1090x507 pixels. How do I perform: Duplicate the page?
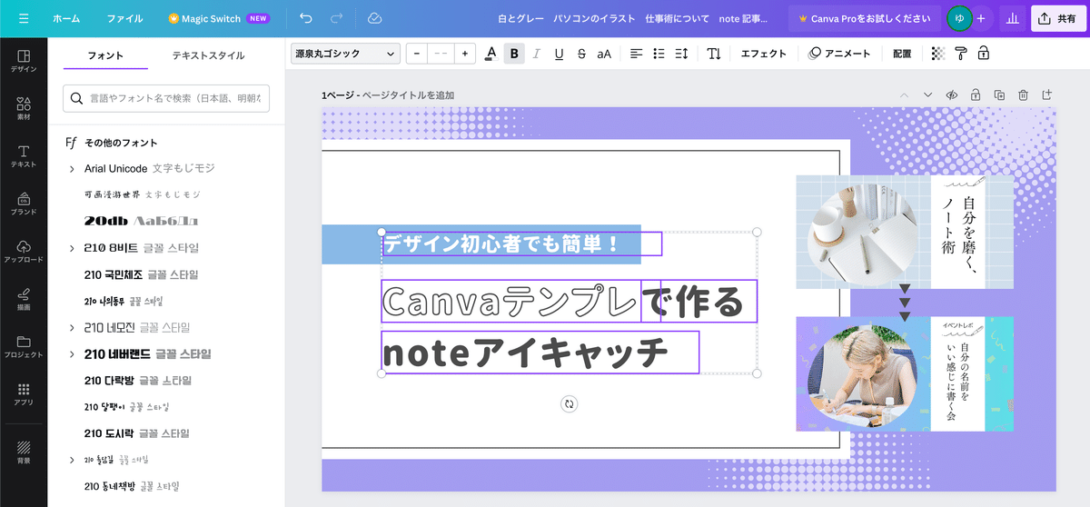(999, 94)
